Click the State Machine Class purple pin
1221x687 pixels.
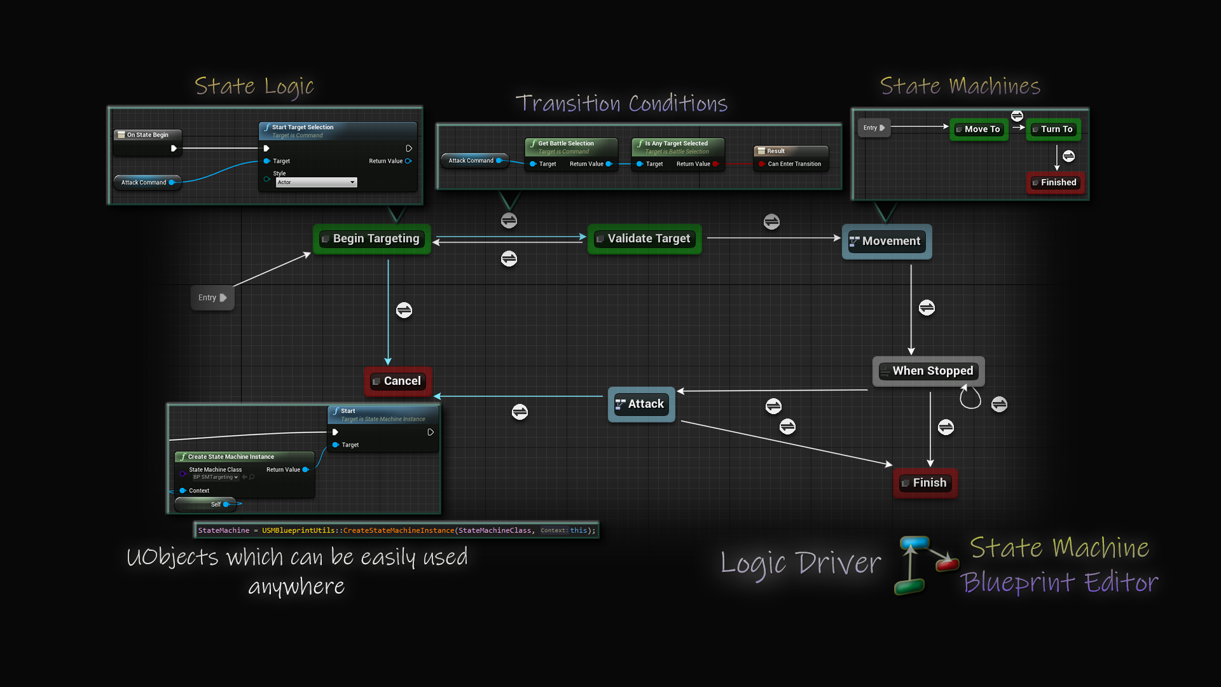[x=183, y=473]
